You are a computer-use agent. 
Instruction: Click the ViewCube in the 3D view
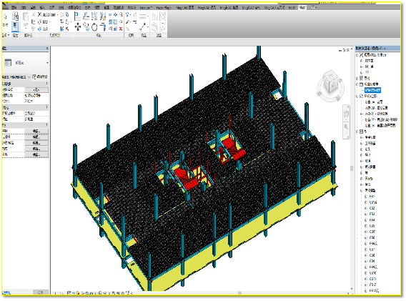(x=331, y=84)
